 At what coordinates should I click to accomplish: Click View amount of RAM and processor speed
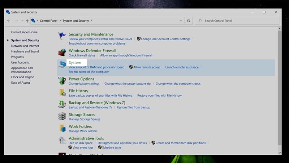[x=96, y=67]
